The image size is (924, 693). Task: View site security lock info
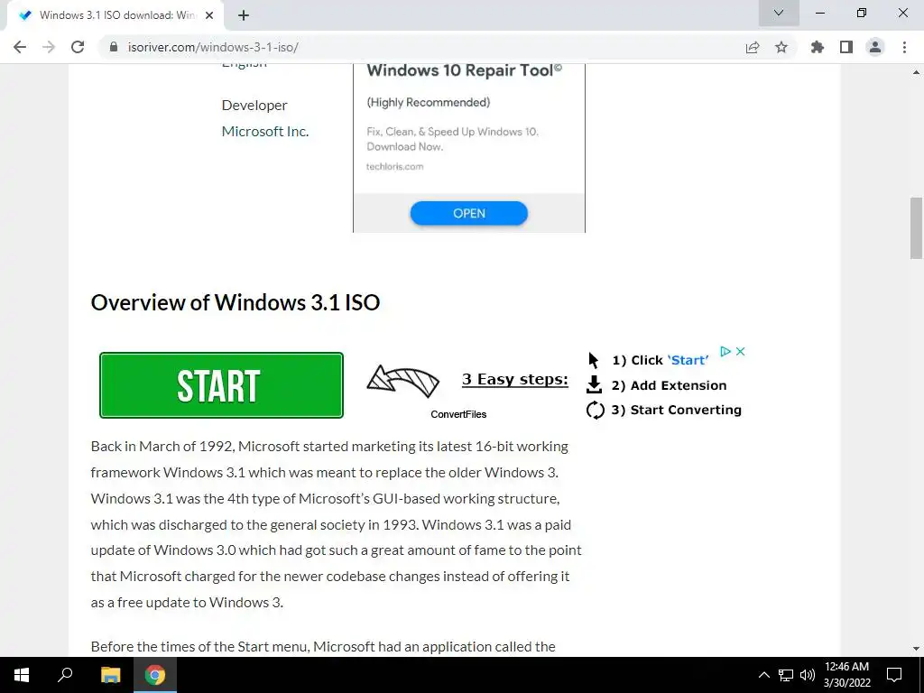click(x=114, y=47)
